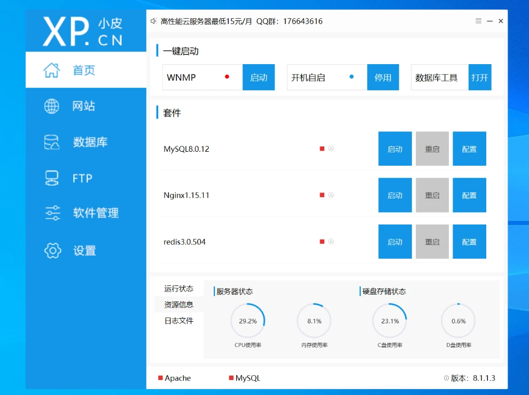Open 软件管理 section
The height and width of the screenshot is (395, 529).
(x=86, y=213)
